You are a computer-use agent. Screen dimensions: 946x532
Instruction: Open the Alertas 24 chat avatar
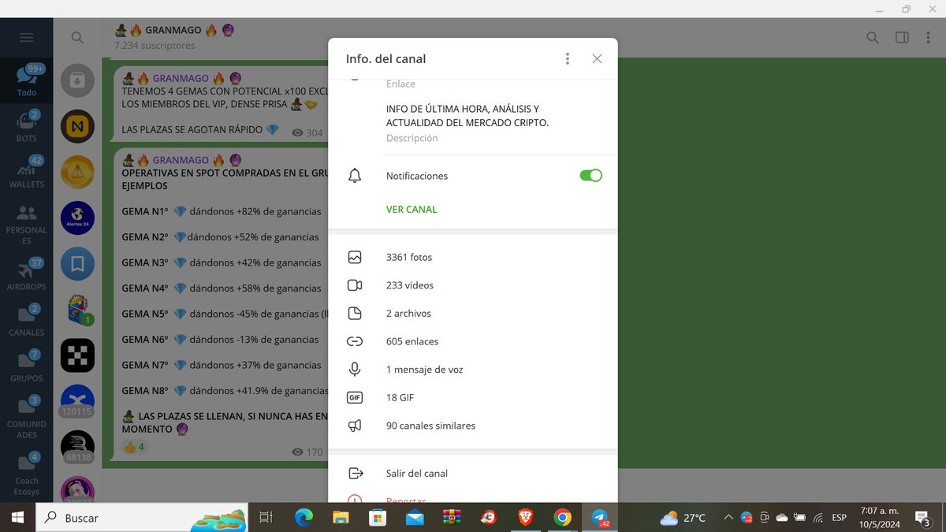pyautogui.click(x=77, y=218)
